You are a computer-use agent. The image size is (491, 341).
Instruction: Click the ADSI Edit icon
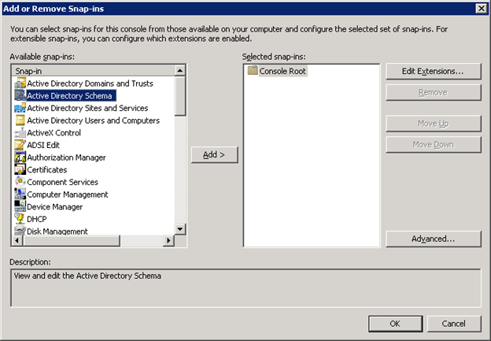pos(20,145)
